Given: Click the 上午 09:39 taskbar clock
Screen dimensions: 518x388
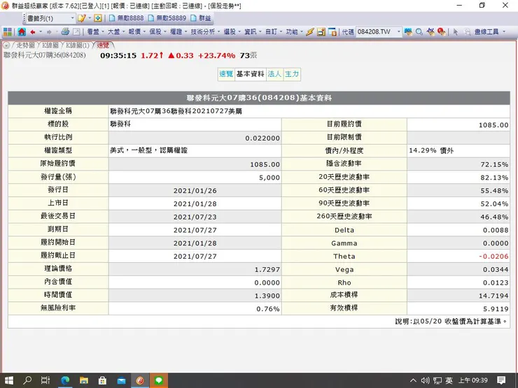Looking at the screenshot, I should (x=472, y=380).
